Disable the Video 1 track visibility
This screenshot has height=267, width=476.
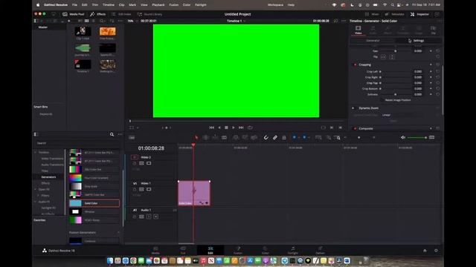[x=149, y=190]
